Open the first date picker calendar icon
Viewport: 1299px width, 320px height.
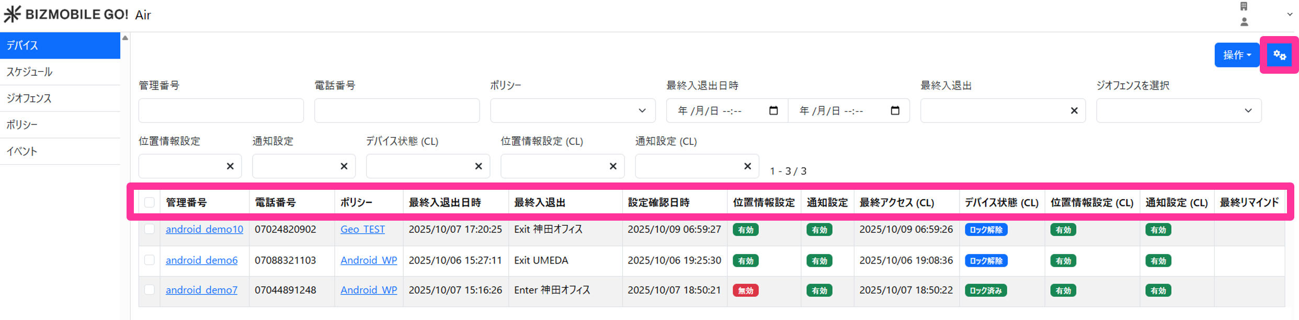click(773, 111)
